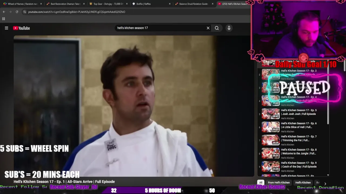
Task: Open the apps grid in bookmarks bar
Action: (4, 19)
